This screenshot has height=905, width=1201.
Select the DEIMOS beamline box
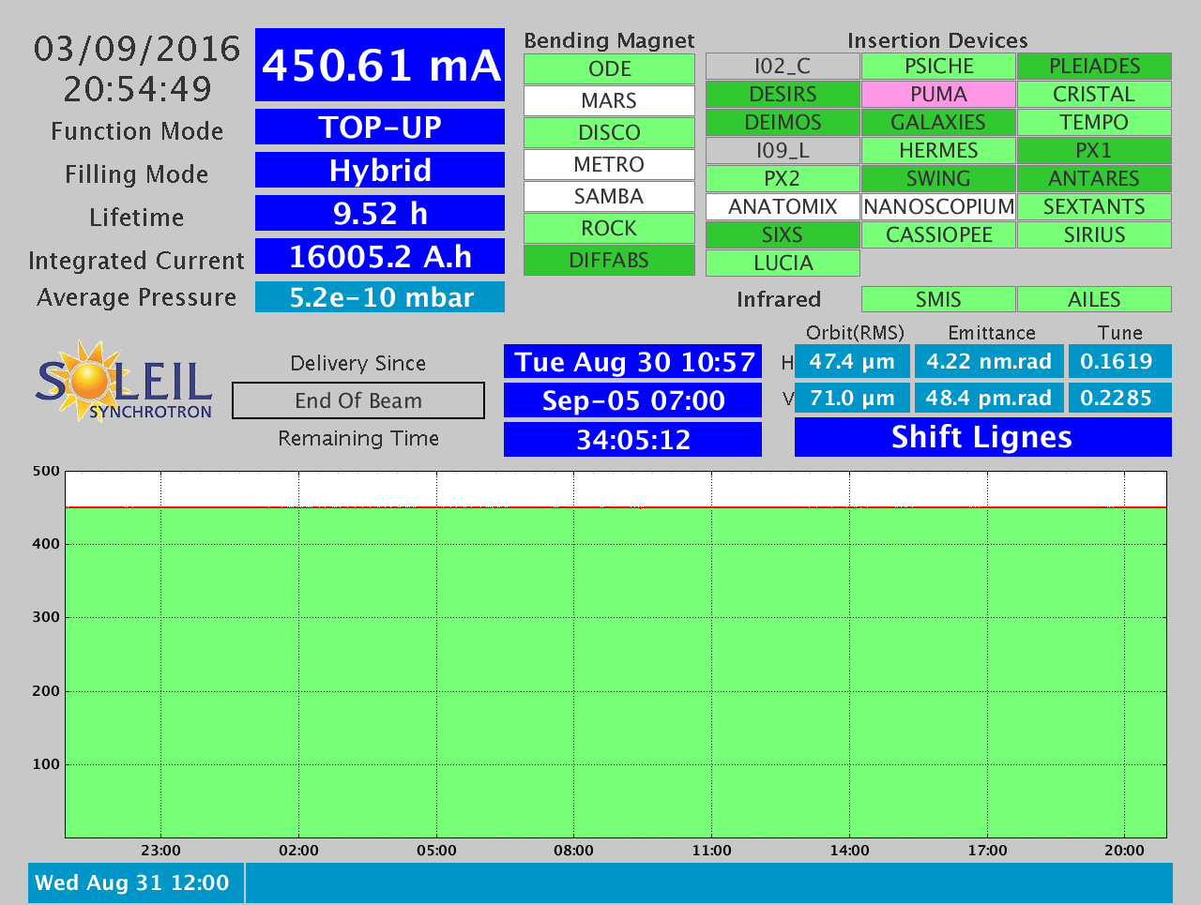tap(783, 122)
